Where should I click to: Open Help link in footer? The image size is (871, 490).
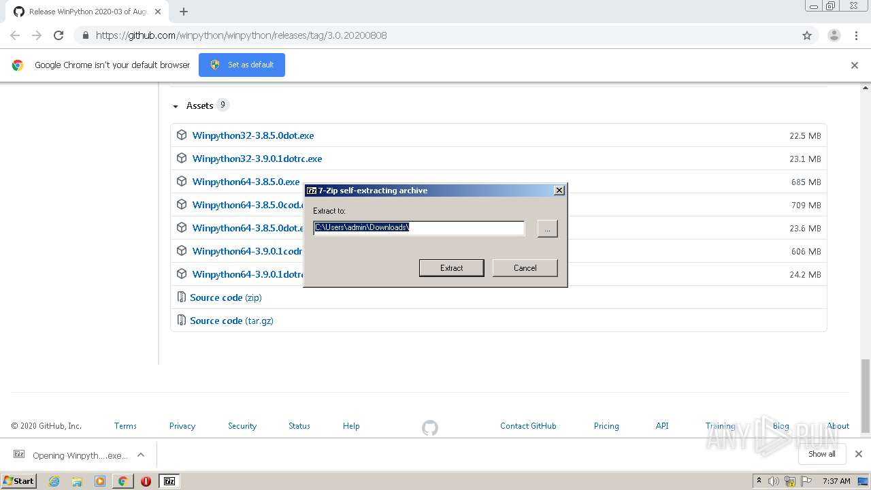[x=351, y=426]
